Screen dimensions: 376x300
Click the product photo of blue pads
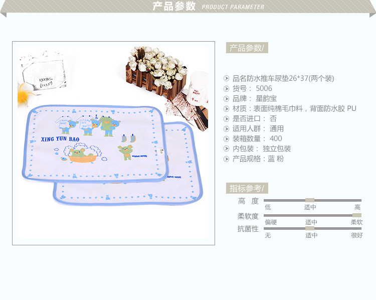(x=113, y=143)
